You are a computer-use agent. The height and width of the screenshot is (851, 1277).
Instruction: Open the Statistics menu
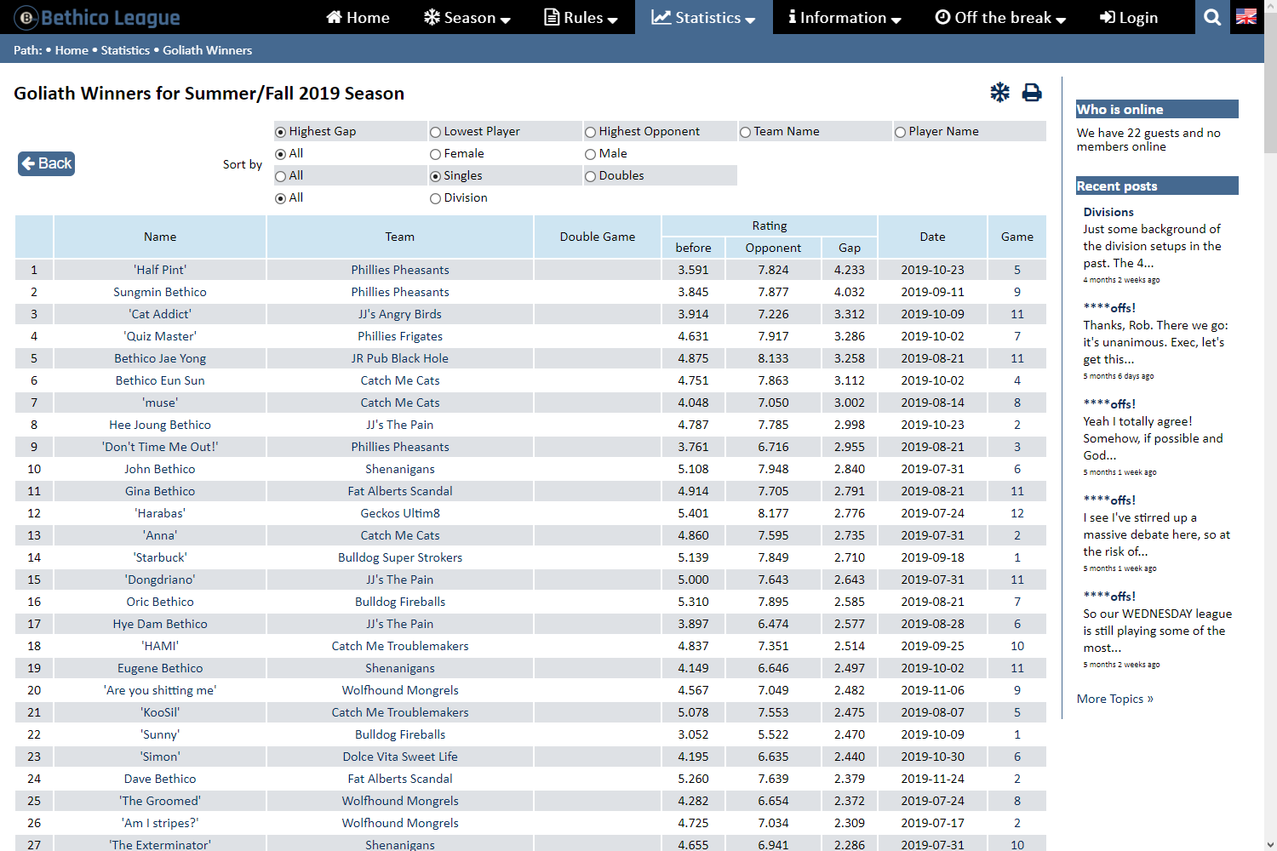point(703,17)
